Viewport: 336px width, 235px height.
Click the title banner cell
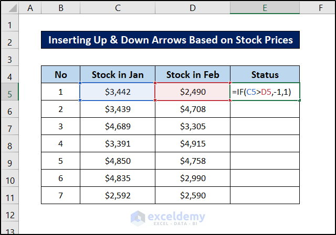[x=170, y=40]
